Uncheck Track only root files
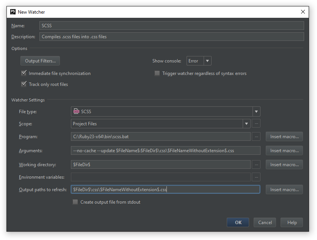 24,84
